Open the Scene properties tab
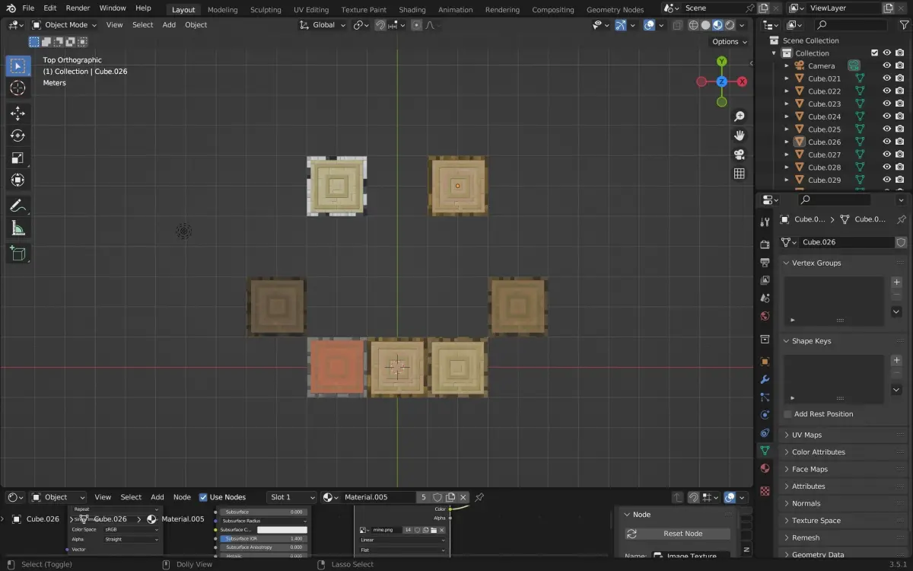 click(x=765, y=298)
